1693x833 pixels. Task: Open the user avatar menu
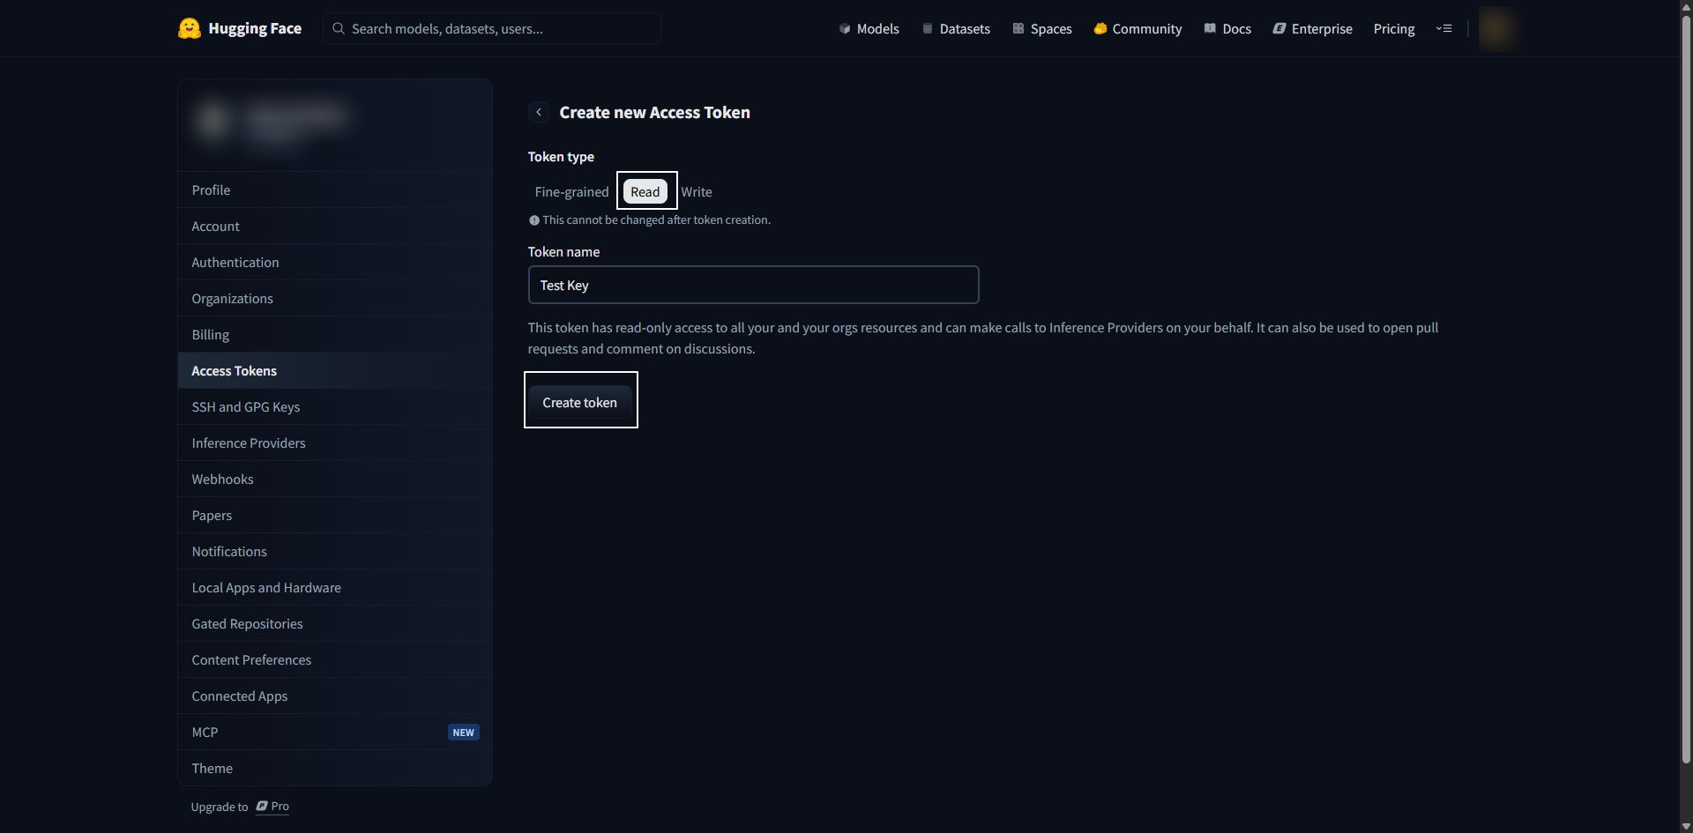[x=1496, y=28]
